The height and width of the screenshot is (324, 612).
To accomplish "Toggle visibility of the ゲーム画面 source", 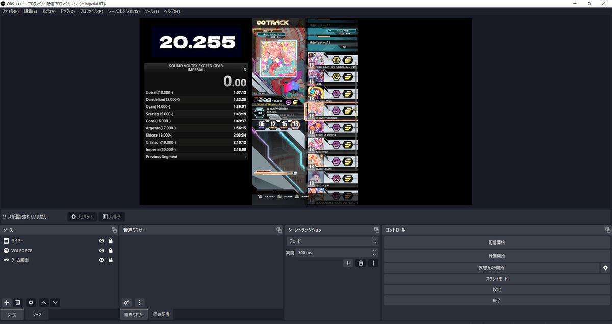I will click(101, 260).
